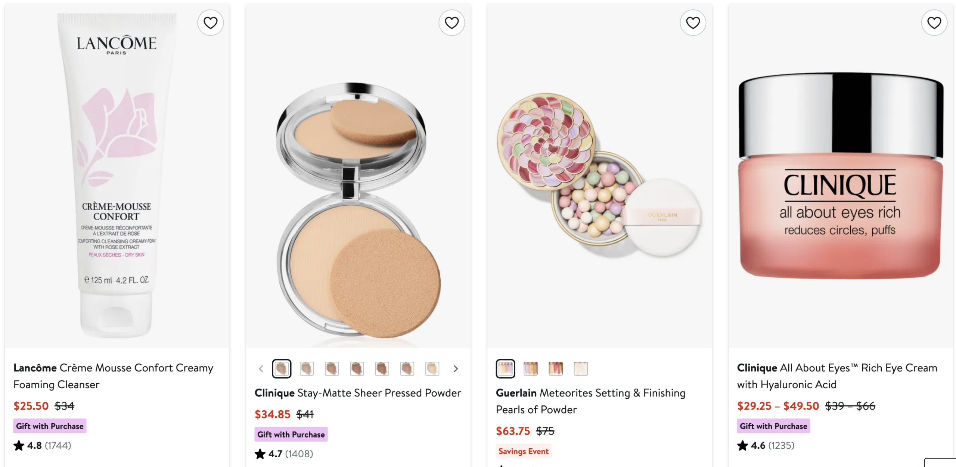Select the first Clinique powder shade swatch
This screenshot has height=467, width=956.
(x=282, y=369)
